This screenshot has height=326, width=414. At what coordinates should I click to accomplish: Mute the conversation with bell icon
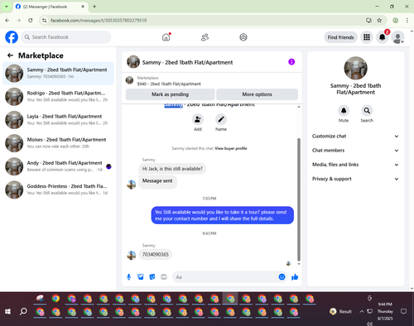[344, 111]
